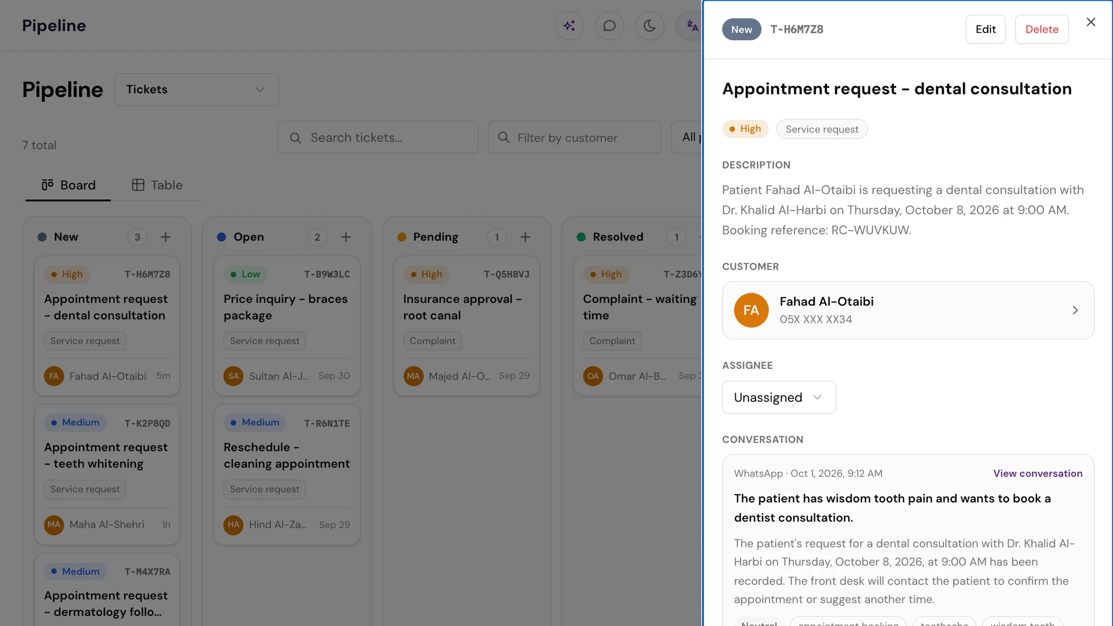Click the HA avatar for Hind Al-Za
This screenshot has width=1113, height=626.
click(x=233, y=525)
